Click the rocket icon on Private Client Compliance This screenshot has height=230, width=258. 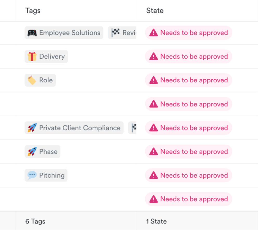click(32, 128)
